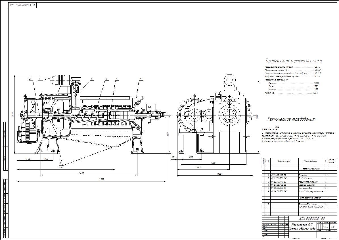The height and width of the screenshot is (240, 339).
Task: Click the 300 dimension on the side view
Action: point(46,159)
